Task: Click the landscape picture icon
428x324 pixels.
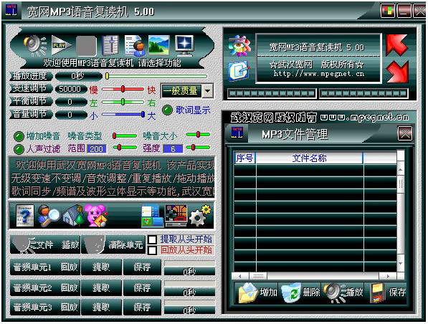Action: tap(159, 45)
